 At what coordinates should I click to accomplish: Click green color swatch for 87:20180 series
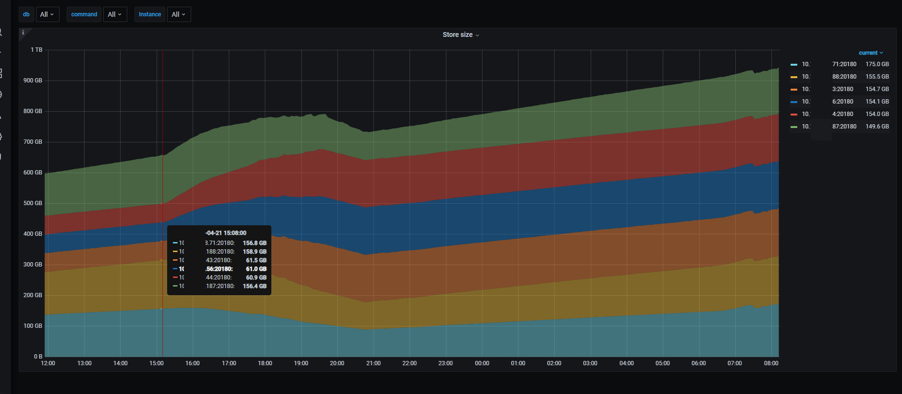(793, 127)
